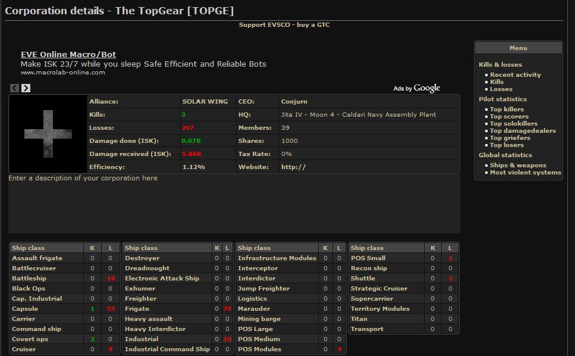Click Frigate losses value 79
The height and width of the screenshot is (356, 575).
(227, 308)
